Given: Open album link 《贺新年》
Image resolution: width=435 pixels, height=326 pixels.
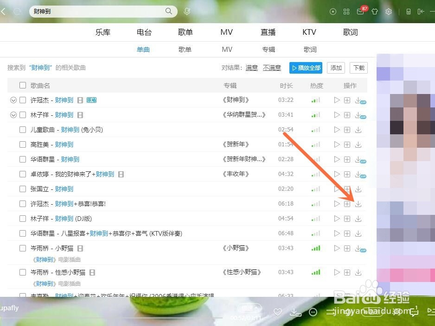Looking at the screenshot, I should (x=236, y=144).
